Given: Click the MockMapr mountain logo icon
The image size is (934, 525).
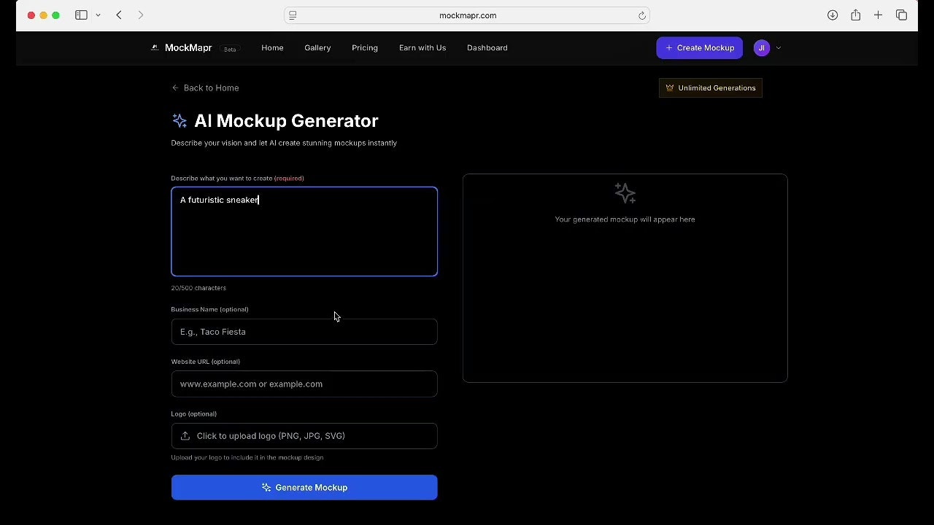Looking at the screenshot, I should tap(154, 47).
